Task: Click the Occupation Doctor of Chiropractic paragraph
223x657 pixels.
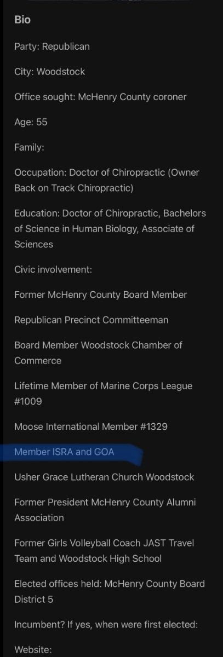Action: (107, 180)
